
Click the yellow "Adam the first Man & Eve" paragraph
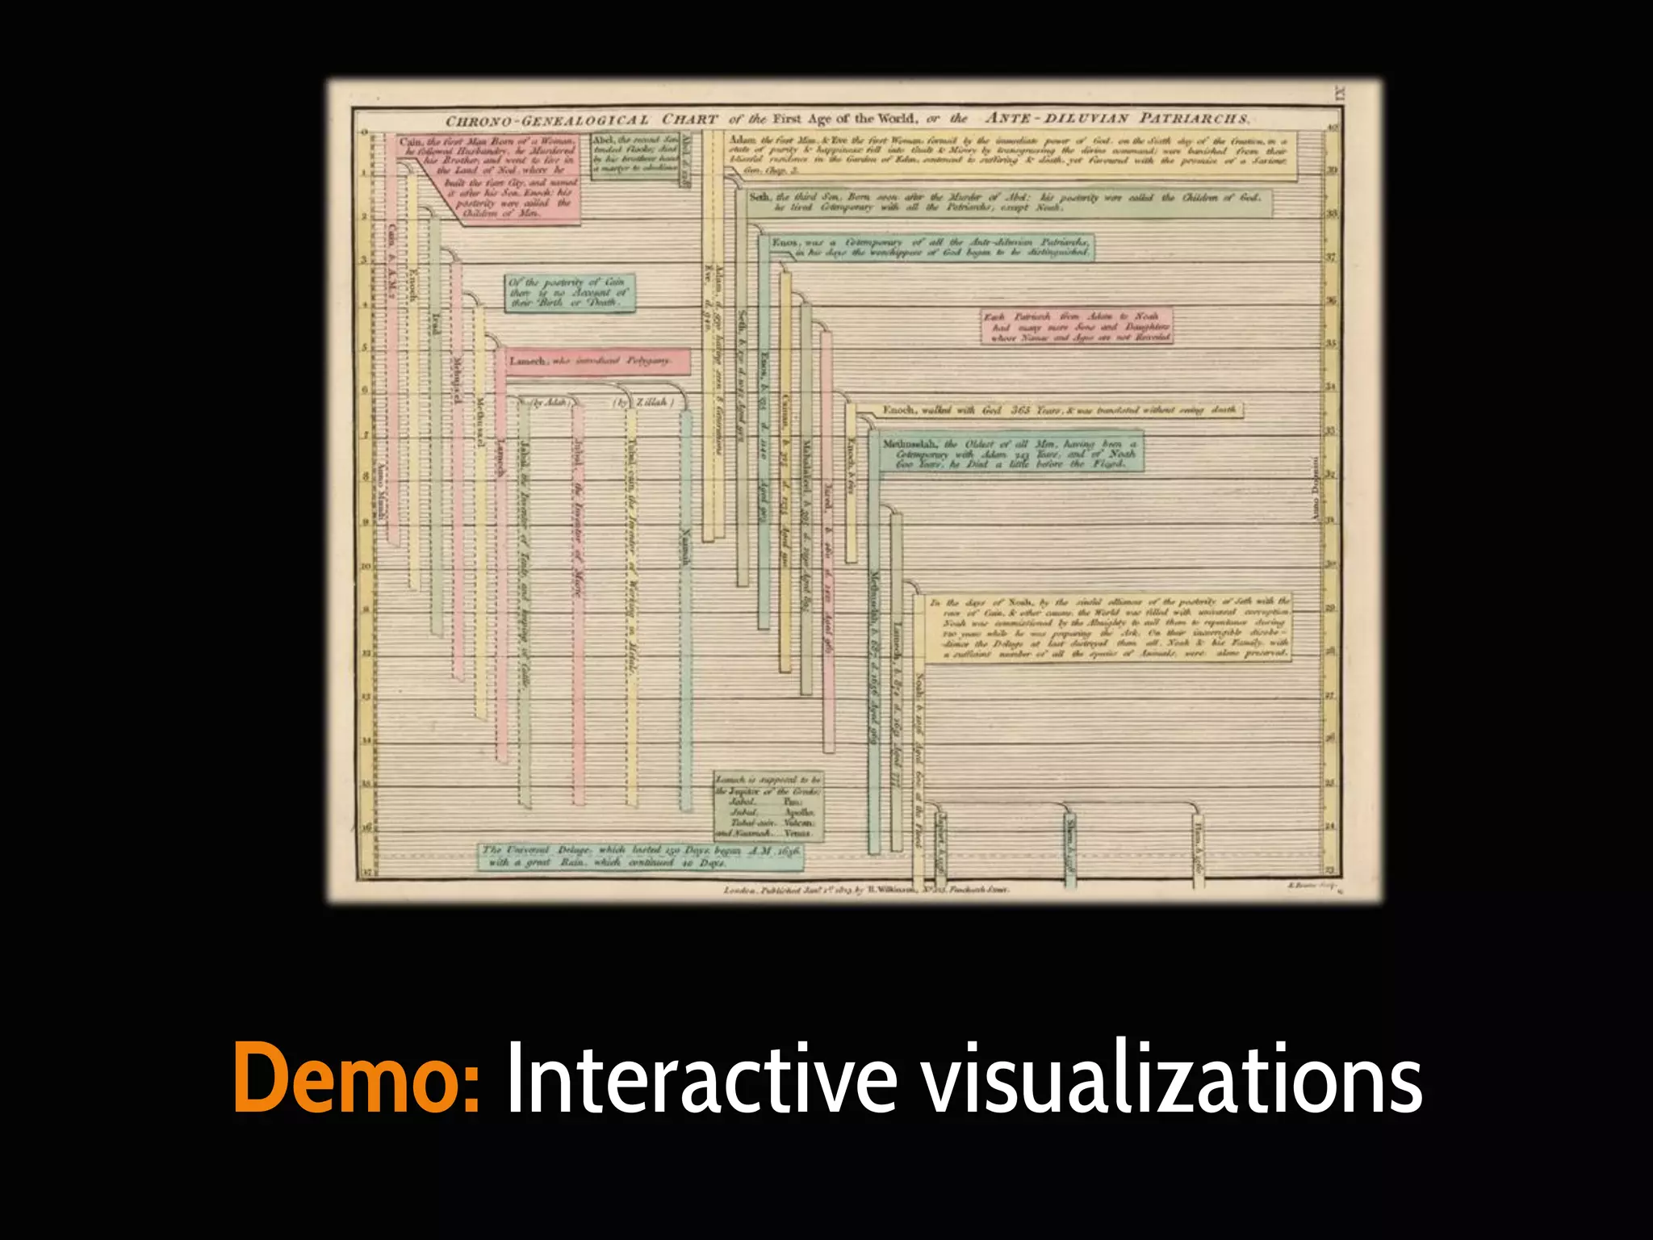tap(1011, 156)
